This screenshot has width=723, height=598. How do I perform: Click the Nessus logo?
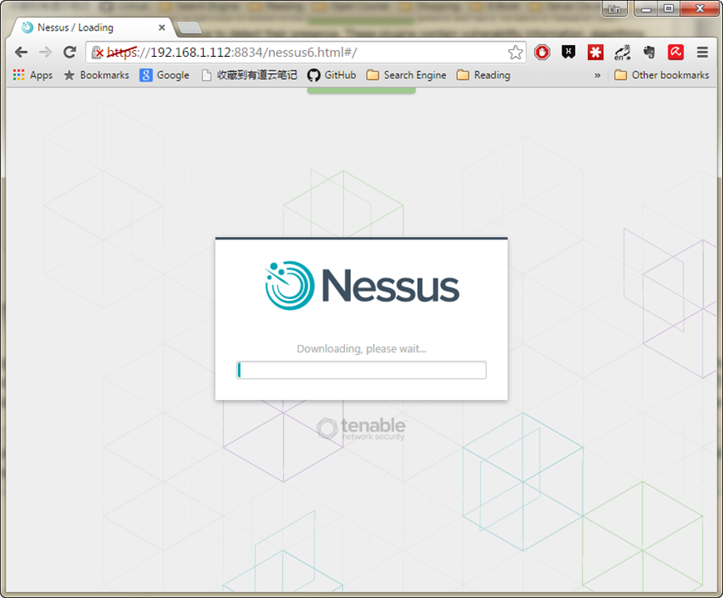tap(363, 286)
